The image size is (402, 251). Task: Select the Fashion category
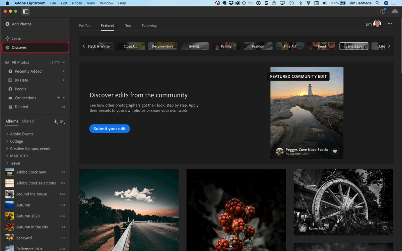258,47
